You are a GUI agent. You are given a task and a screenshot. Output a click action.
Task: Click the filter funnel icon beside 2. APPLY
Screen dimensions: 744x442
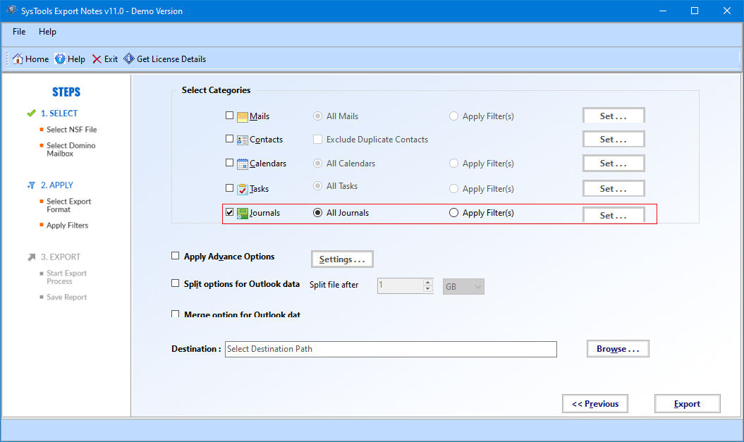coord(31,185)
